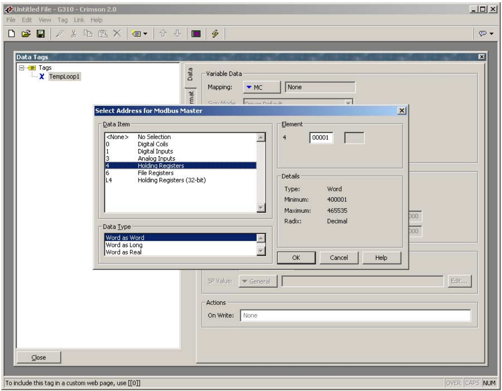502x391 pixels.
Task: Open the File menu
Action: point(11,20)
